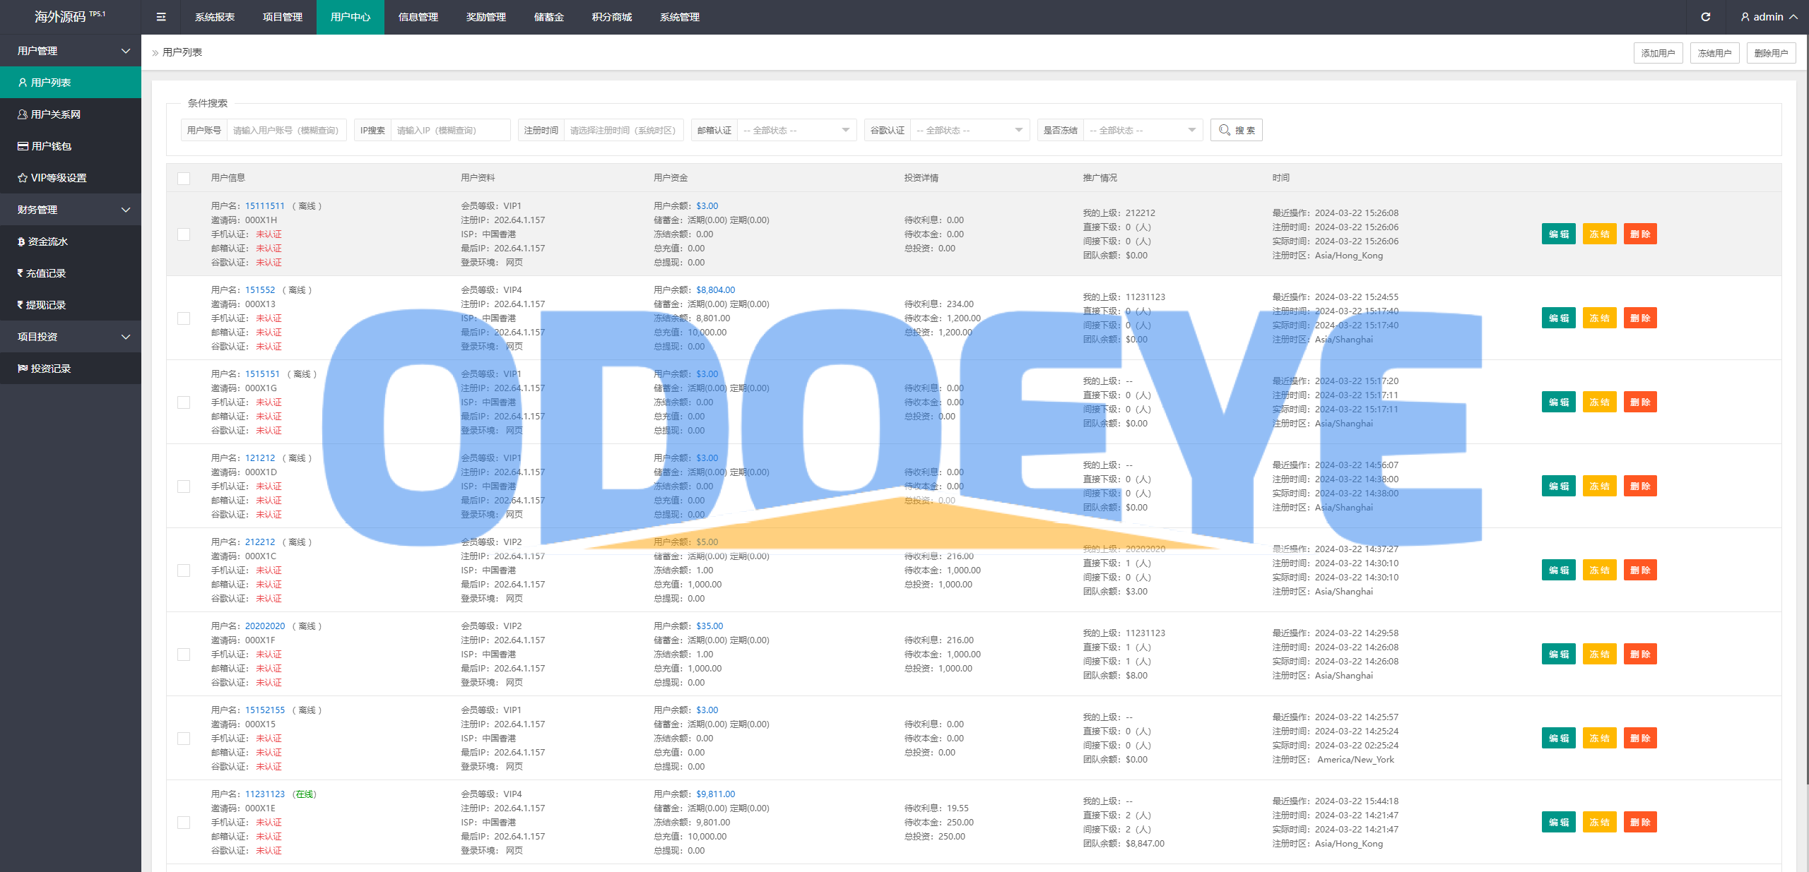Click 编辑 for user 11231123

click(1559, 823)
